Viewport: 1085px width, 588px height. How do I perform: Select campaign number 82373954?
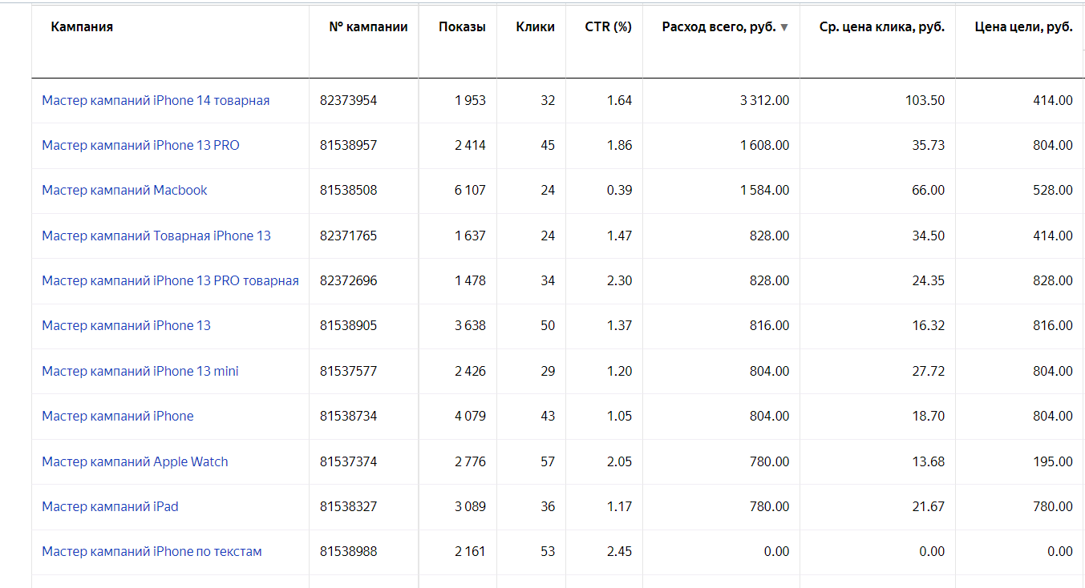pos(348,100)
